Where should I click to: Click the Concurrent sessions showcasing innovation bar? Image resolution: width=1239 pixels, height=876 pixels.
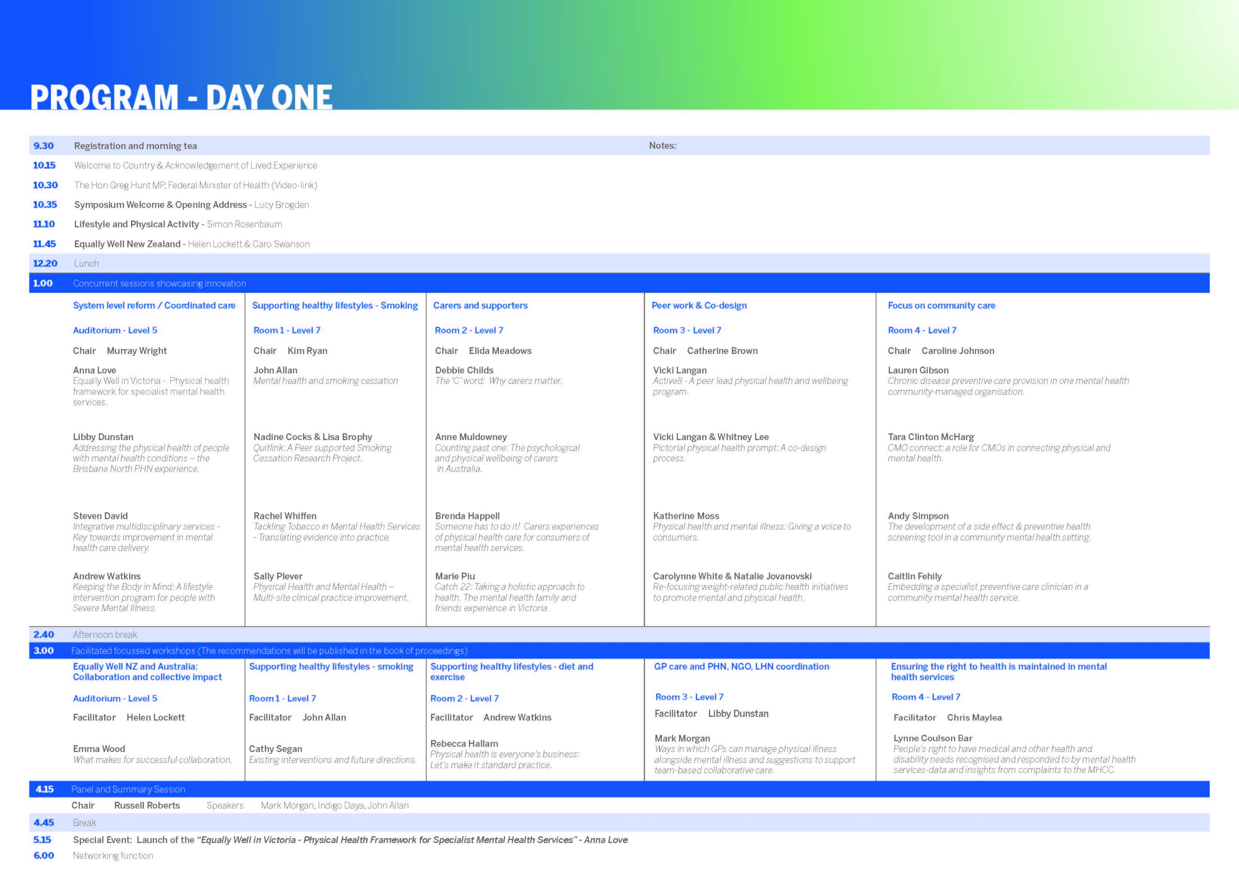159,283
